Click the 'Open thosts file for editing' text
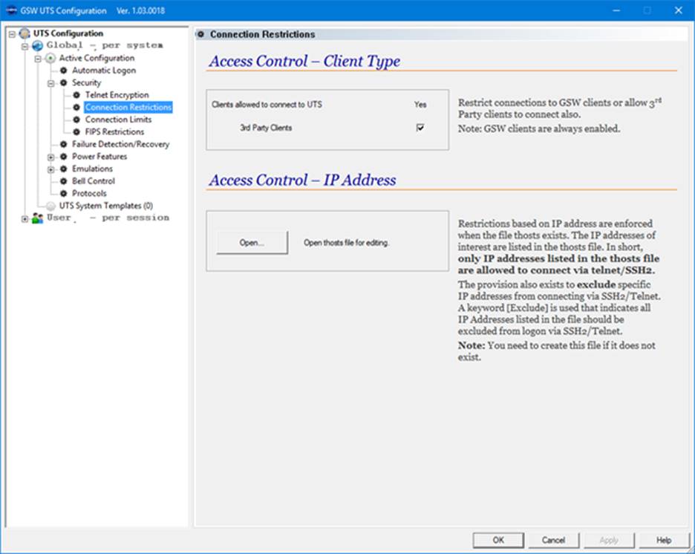Image resolution: width=695 pixels, height=554 pixels. coord(346,242)
